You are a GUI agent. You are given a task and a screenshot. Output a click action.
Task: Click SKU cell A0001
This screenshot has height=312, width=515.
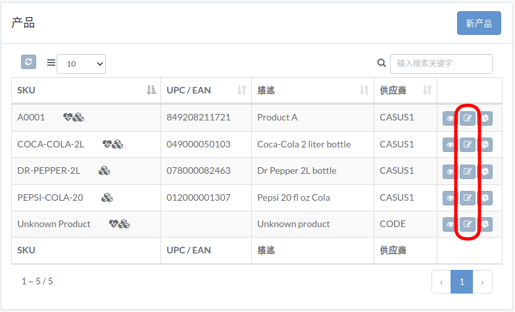click(31, 117)
